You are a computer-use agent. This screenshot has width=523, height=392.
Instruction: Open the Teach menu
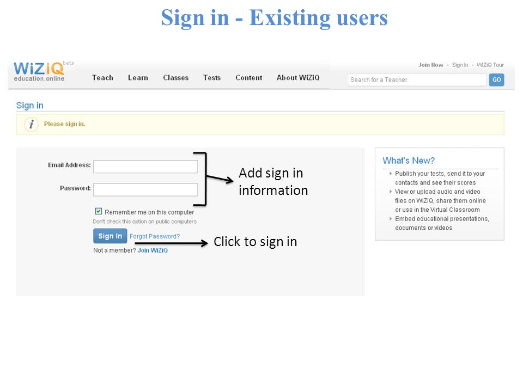[102, 78]
